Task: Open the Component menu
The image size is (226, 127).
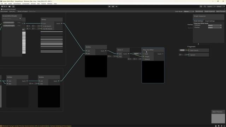Action: coord(26,4)
